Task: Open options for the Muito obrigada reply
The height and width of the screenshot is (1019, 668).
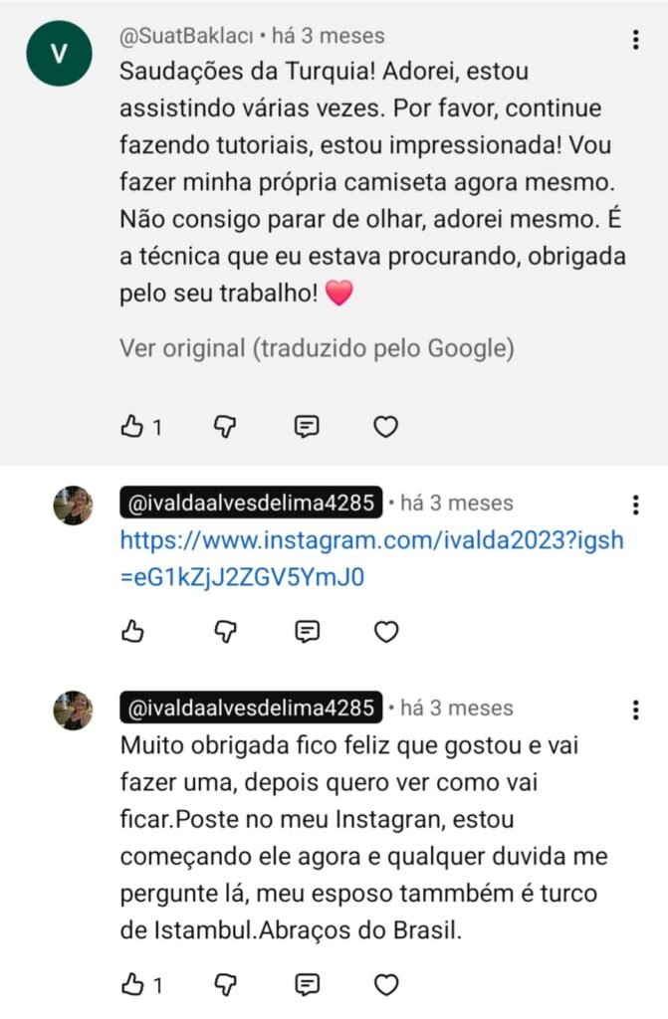Action: pyautogui.click(x=635, y=710)
